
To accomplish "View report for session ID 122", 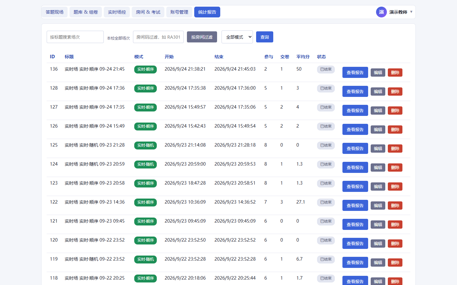I will coord(355,206).
